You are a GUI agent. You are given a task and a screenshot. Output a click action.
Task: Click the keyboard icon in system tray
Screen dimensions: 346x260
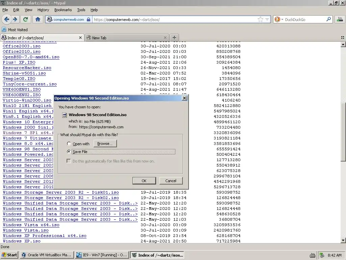[x=313, y=255]
